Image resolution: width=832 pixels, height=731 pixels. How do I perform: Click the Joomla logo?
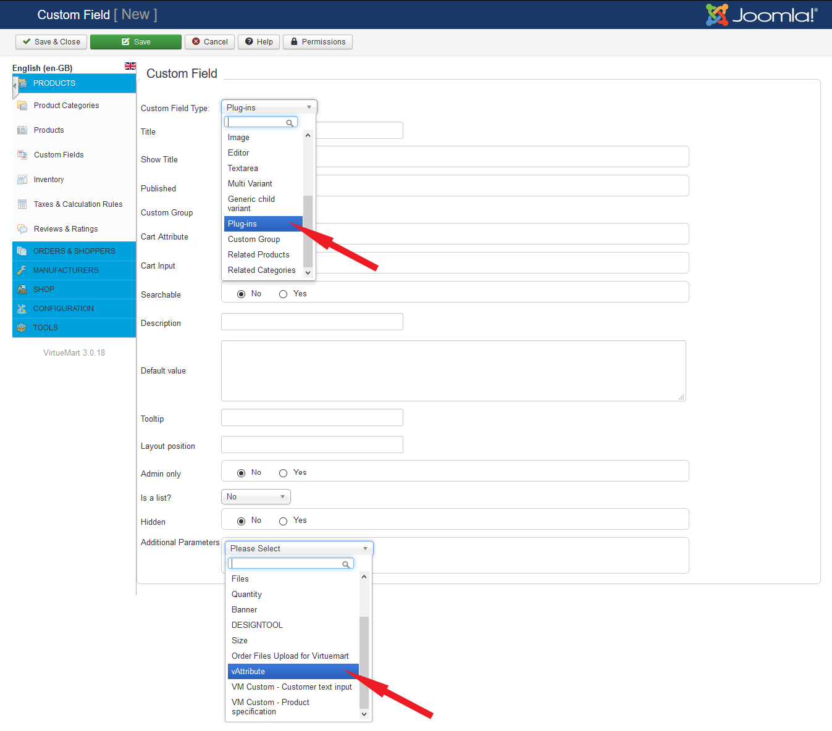762,15
